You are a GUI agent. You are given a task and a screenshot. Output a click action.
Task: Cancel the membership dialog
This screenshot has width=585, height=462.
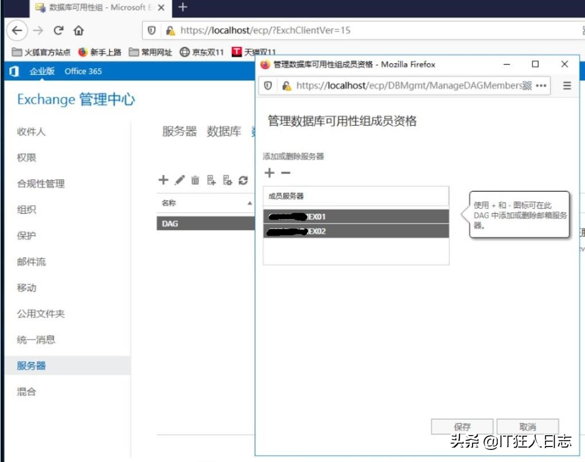click(528, 426)
